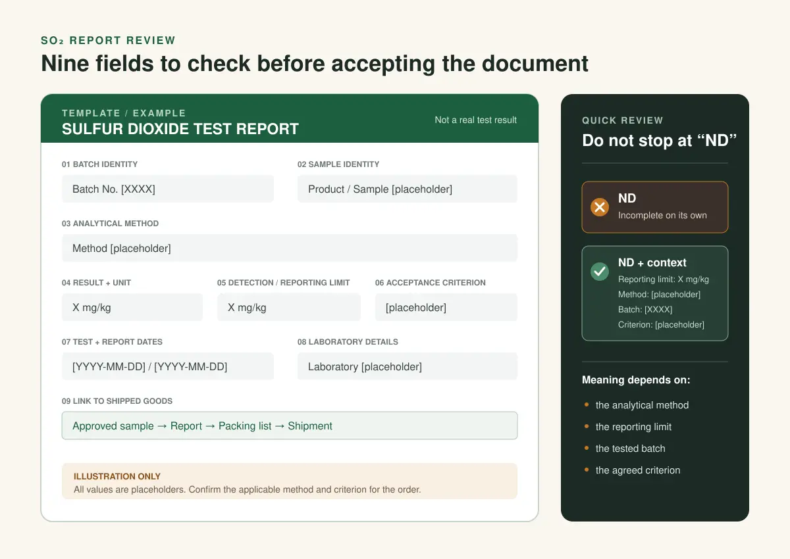Click the green checkmark icon beside ND + context
Screen dimensions: 790x559
tap(599, 272)
